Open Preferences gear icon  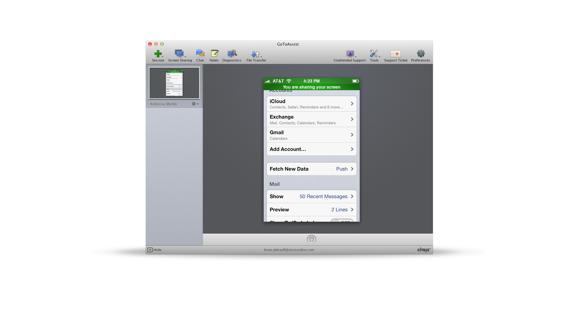[x=421, y=53]
